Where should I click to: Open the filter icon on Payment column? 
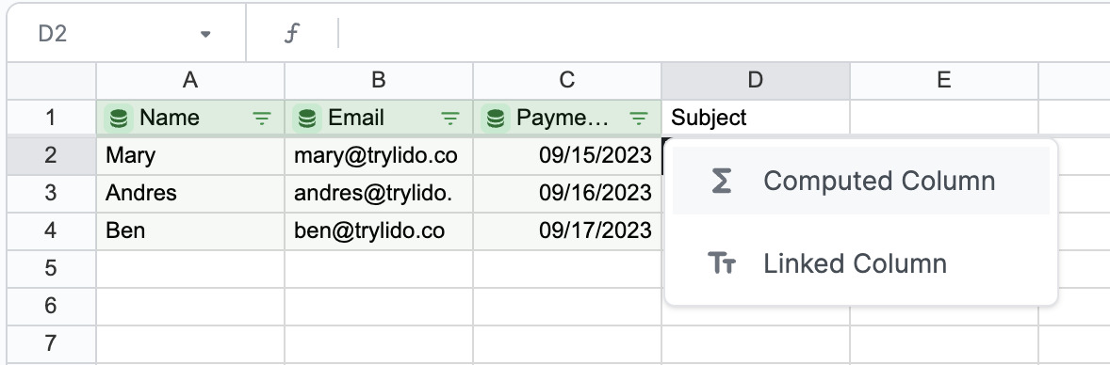coord(639,119)
